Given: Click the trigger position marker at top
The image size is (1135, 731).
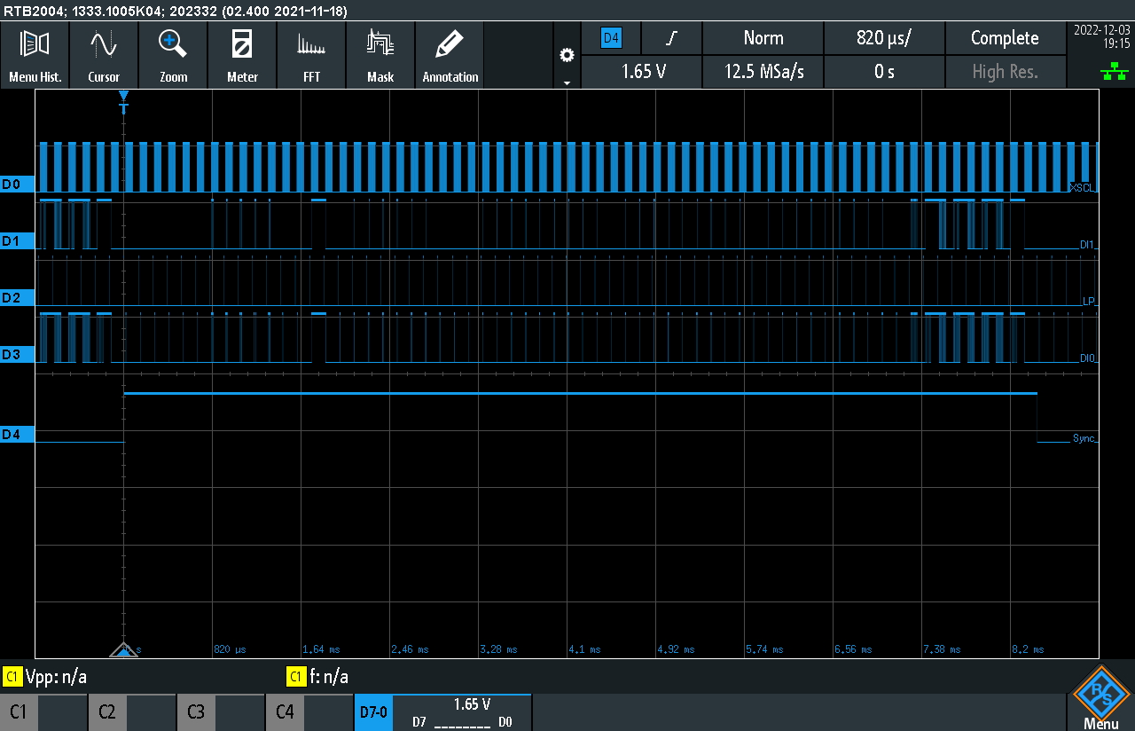Looking at the screenshot, I should pyautogui.click(x=124, y=101).
